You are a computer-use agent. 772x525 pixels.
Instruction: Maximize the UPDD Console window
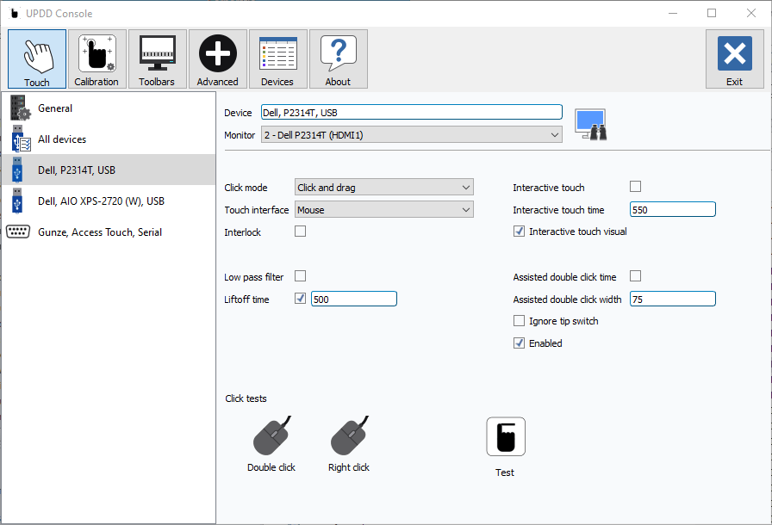click(x=712, y=13)
